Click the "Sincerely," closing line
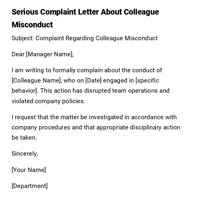 (x=25, y=154)
